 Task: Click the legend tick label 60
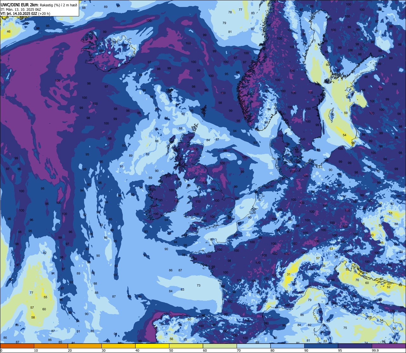point(205,350)
